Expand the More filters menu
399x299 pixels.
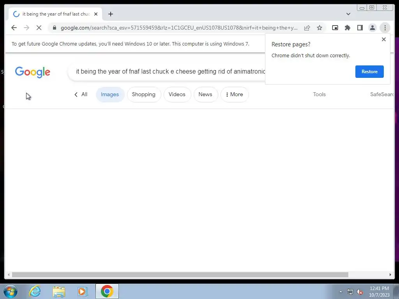pos(235,94)
